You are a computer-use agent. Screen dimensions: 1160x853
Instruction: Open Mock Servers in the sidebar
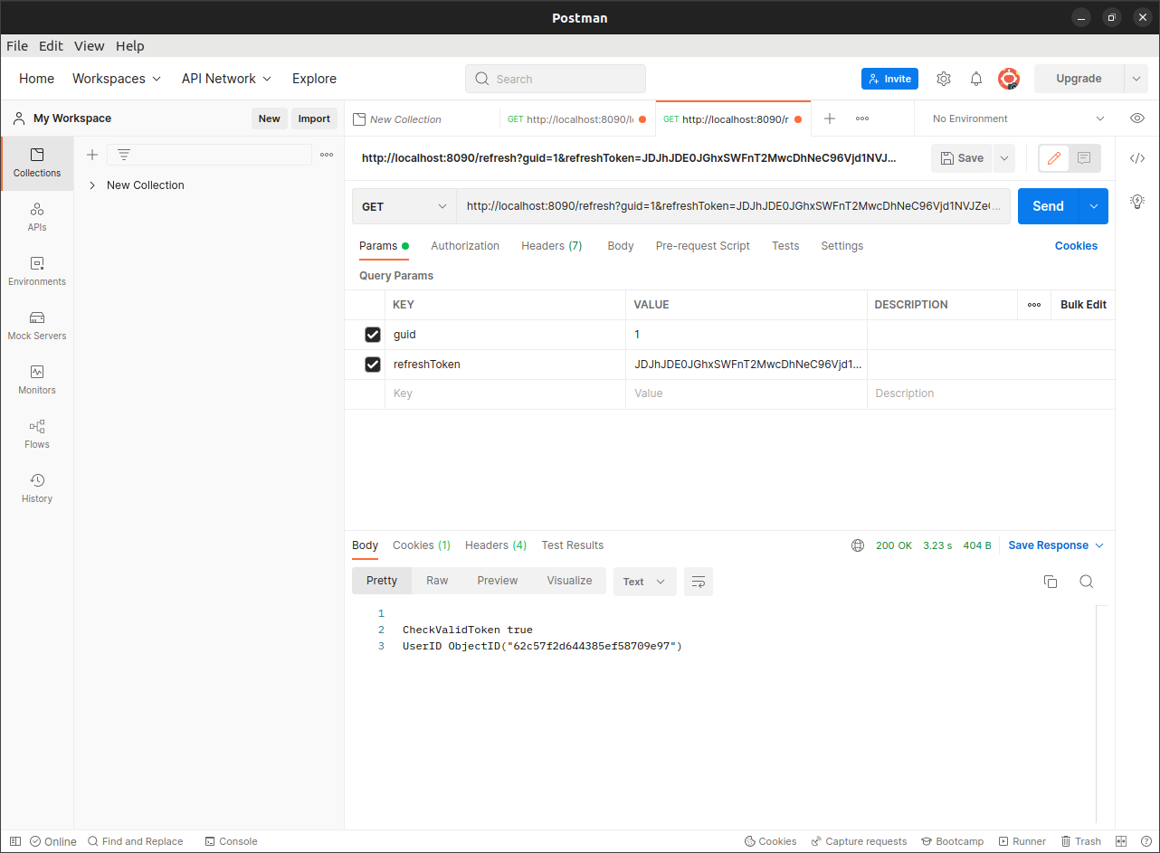tap(37, 326)
